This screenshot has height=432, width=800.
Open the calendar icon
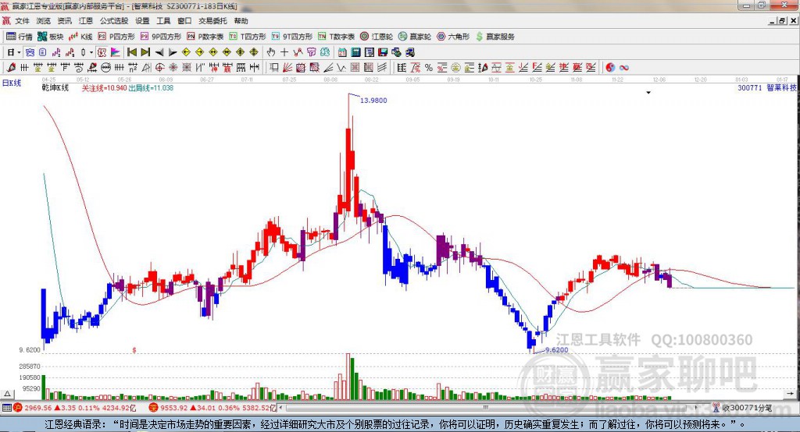point(342,52)
